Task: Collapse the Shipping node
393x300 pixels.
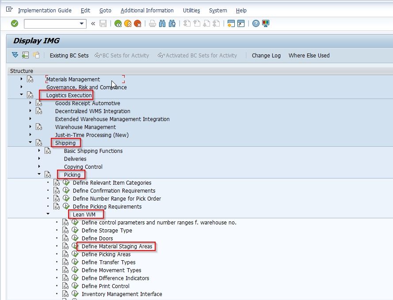Action: [x=31, y=142]
